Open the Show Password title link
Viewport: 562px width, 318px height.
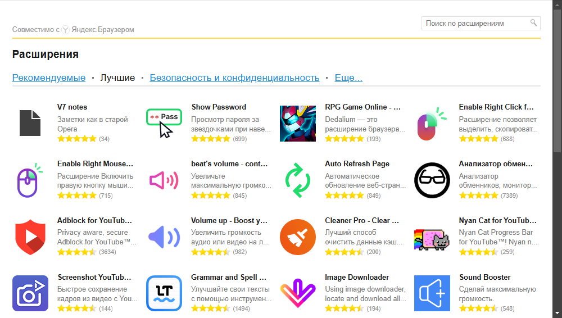coord(219,107)
